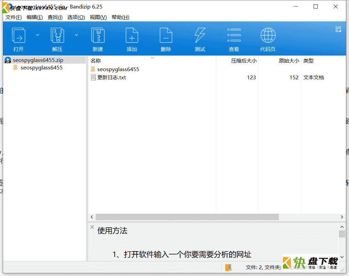Image resolution: width=349 pixels, height=276 pixels.
Task: Expand the dropdown arrow next to 打开
Action: click(37, 35)
